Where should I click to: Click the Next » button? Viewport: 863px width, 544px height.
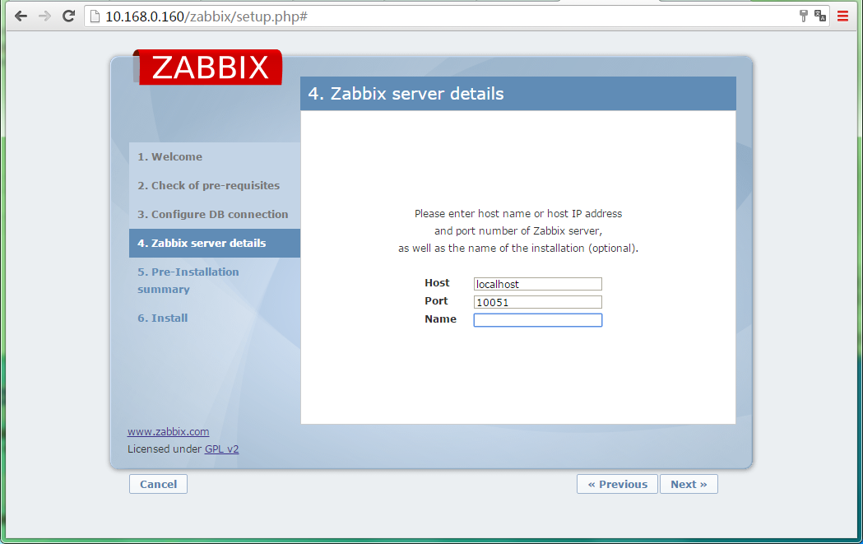689,484
